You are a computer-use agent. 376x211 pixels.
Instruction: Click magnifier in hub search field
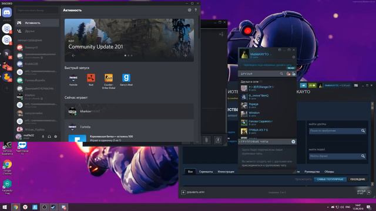pyautogui.click(x=363, y=131)
